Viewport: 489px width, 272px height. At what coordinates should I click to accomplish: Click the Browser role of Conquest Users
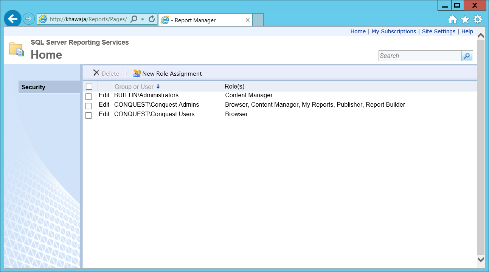236,114
